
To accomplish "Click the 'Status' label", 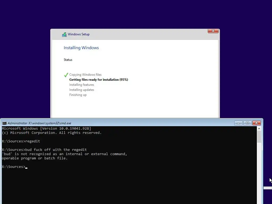I will point(68,60).
